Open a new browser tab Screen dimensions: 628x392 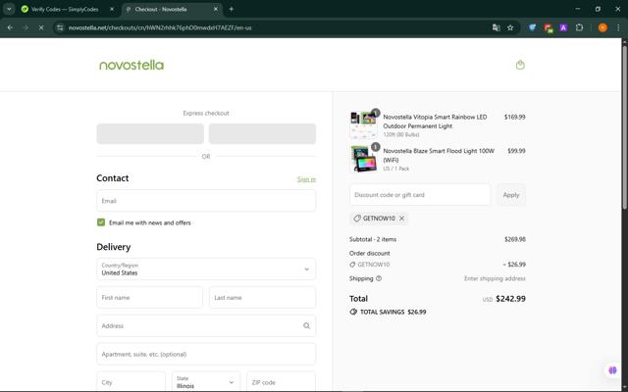[x=232, y=9]
